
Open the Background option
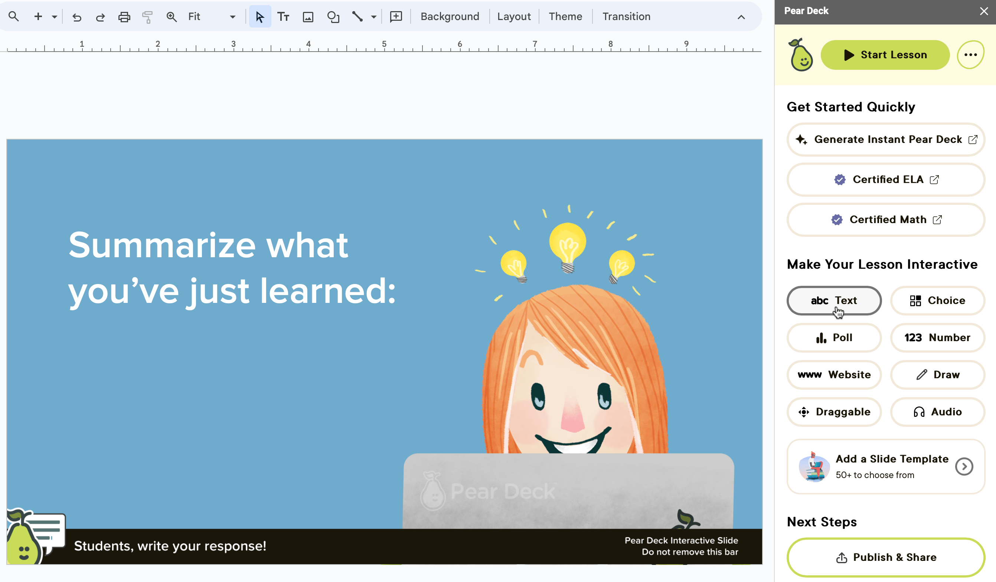450,17
